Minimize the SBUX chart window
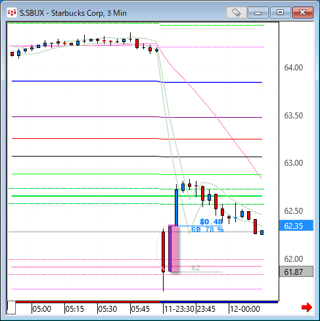 [x=258, y=12]
